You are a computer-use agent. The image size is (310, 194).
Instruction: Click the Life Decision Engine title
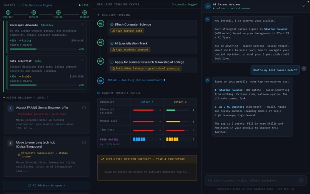(x=37, y=5)
